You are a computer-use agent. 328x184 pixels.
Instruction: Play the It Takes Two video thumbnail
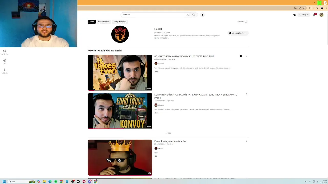(x=120, y=73)
